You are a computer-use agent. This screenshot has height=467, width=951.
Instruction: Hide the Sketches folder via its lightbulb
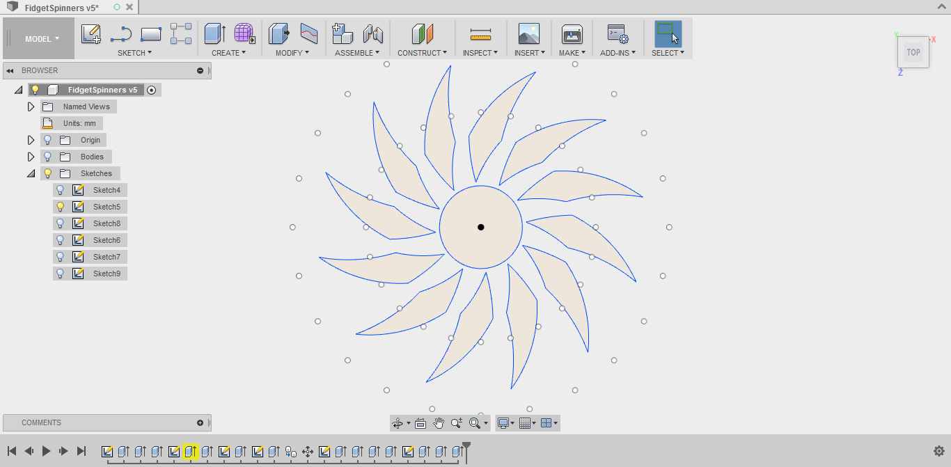tap(46, 173)
